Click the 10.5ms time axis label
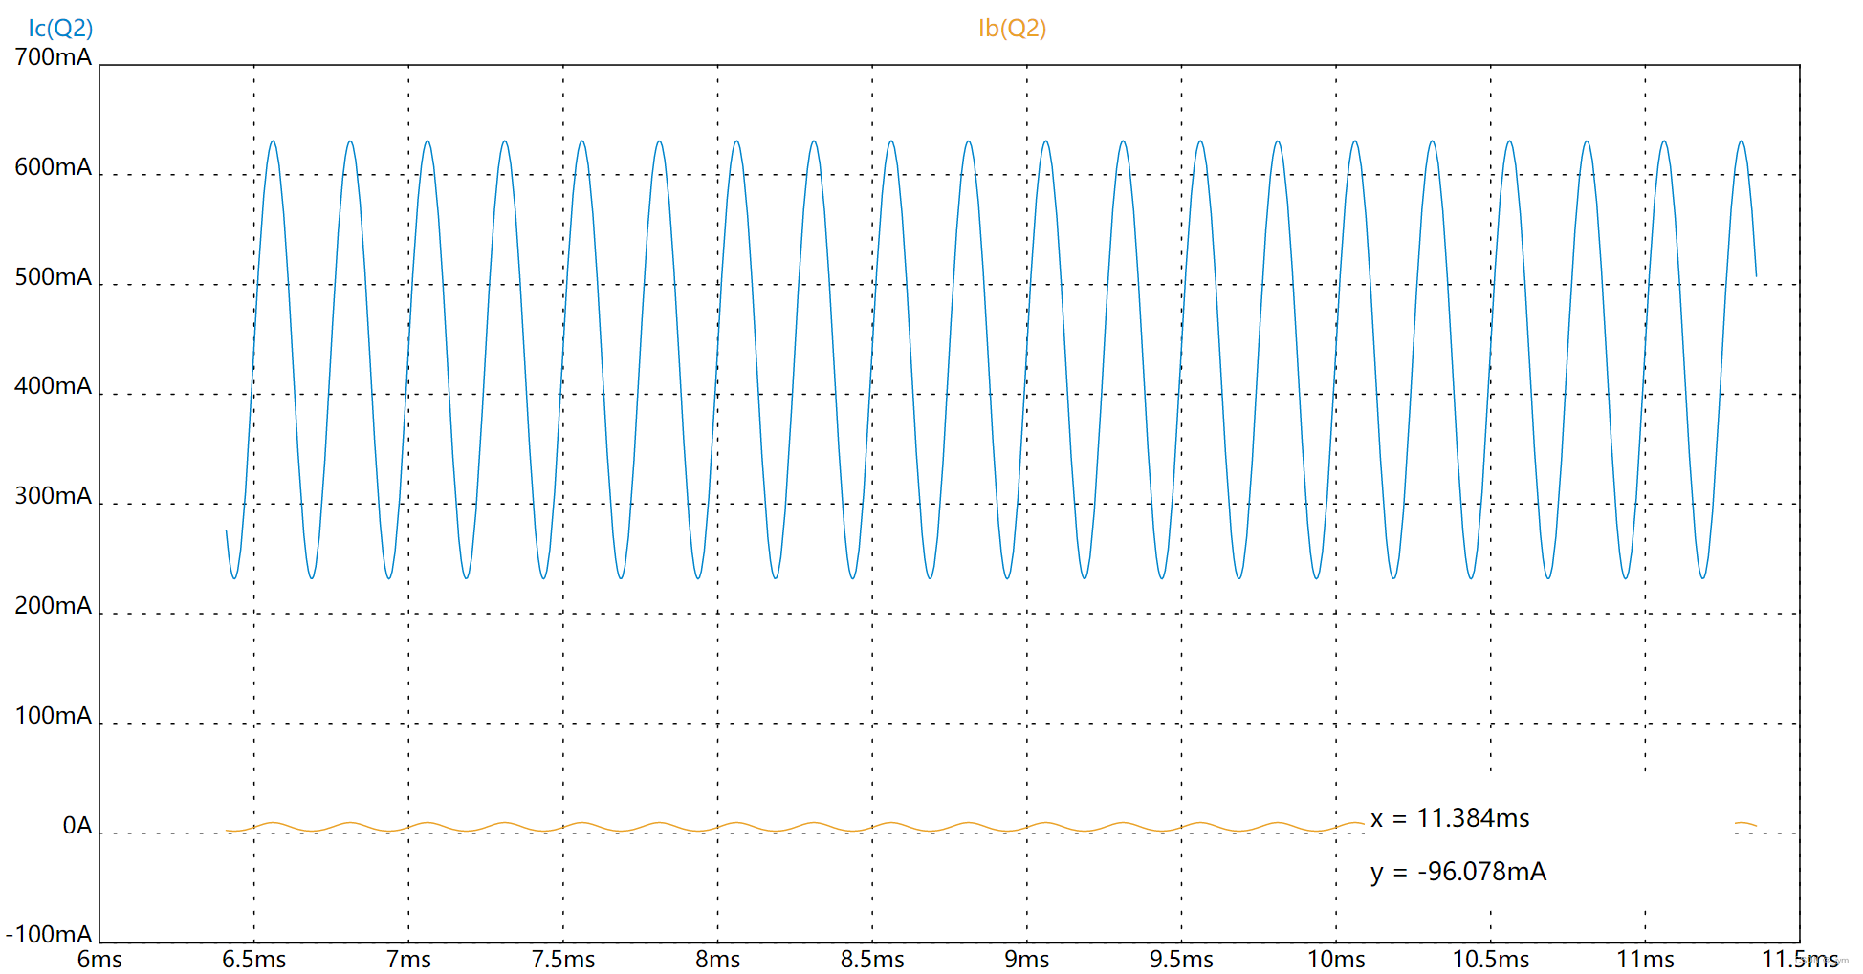 coord(1491,960)
